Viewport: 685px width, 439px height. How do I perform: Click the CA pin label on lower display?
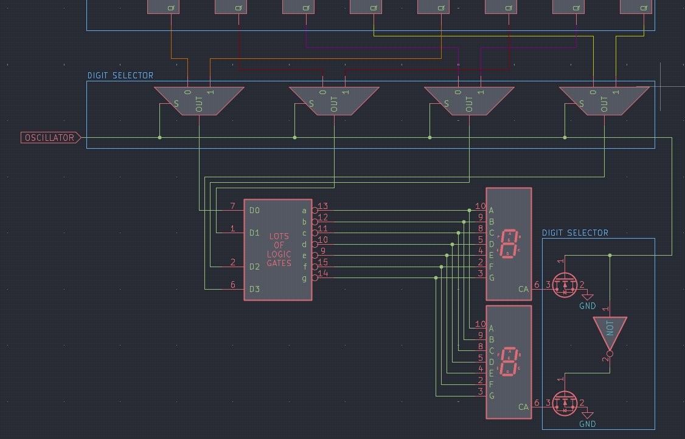[x=523, y=407]
